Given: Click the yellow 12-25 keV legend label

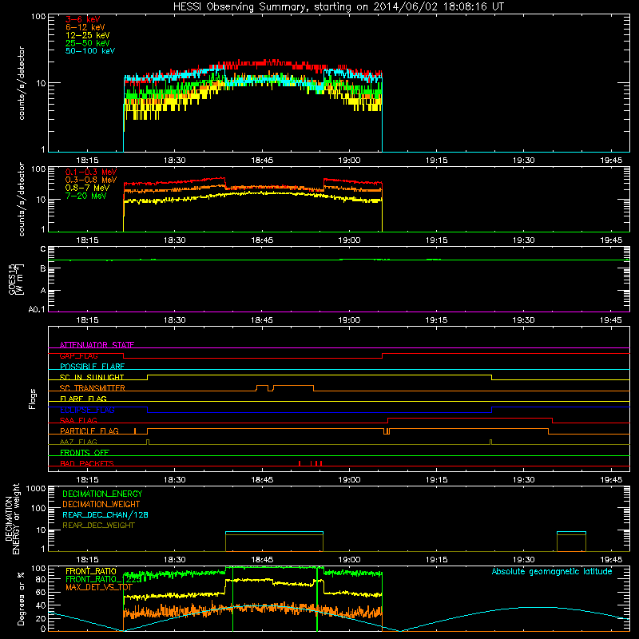Looking at the screenshot, I should pyautogui.click(x=87, y=35).
